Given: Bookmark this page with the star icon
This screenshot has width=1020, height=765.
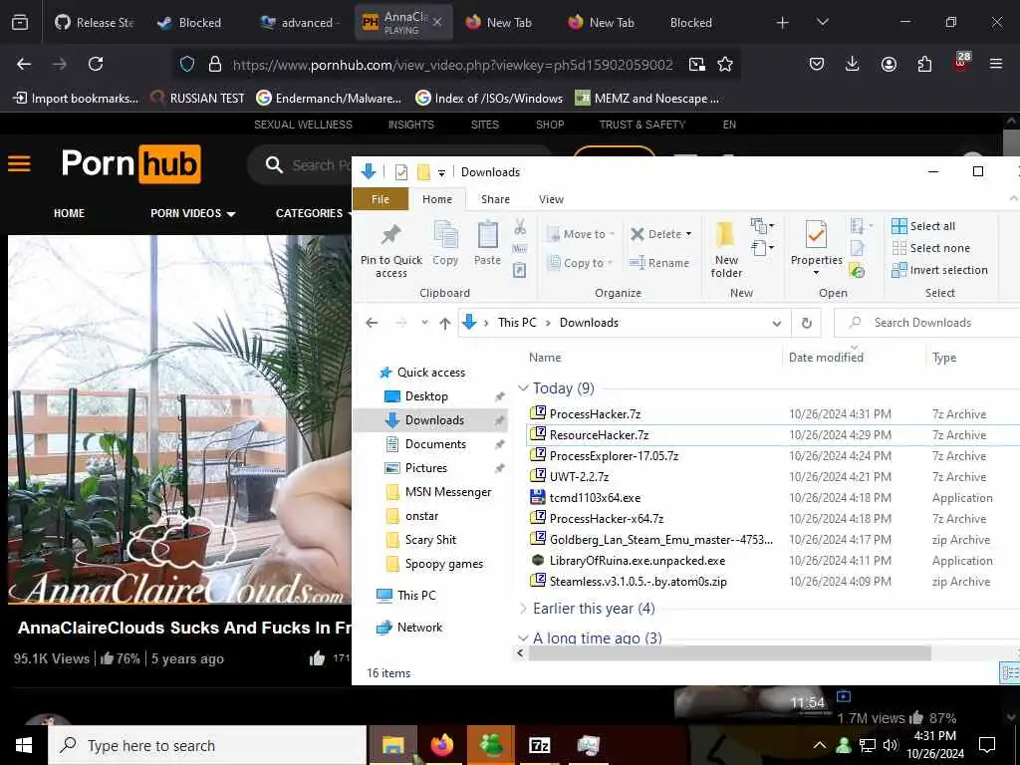Looking at the screenshot, I should point(725,64).
